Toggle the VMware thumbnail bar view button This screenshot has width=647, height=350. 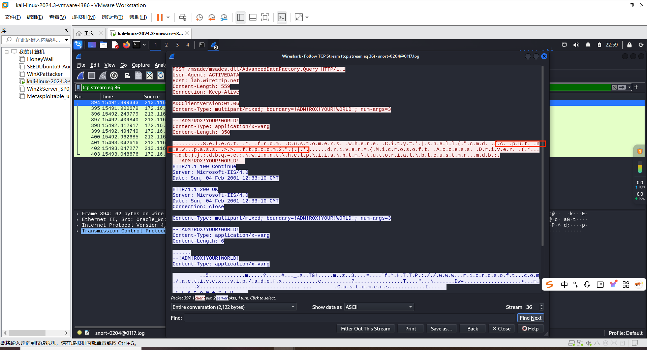(x=253, y=18)
